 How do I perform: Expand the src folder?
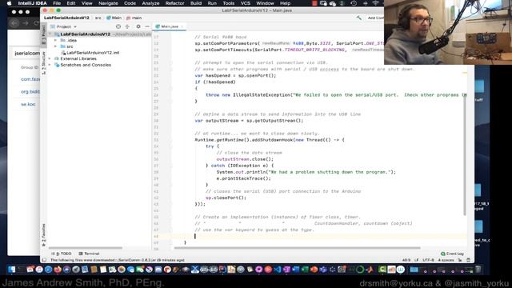55,46
